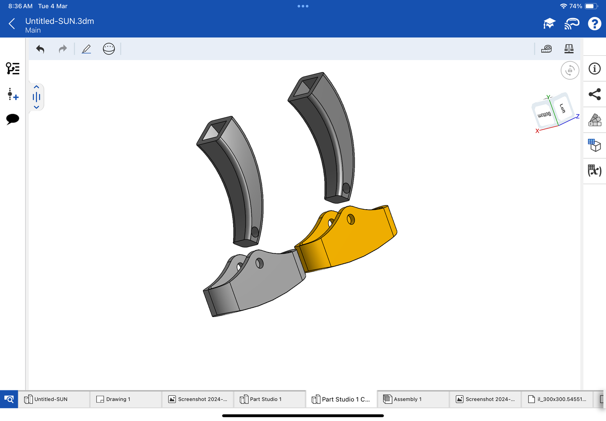Open the variable table panel
606x421 pixels.
tap(594, 171)
